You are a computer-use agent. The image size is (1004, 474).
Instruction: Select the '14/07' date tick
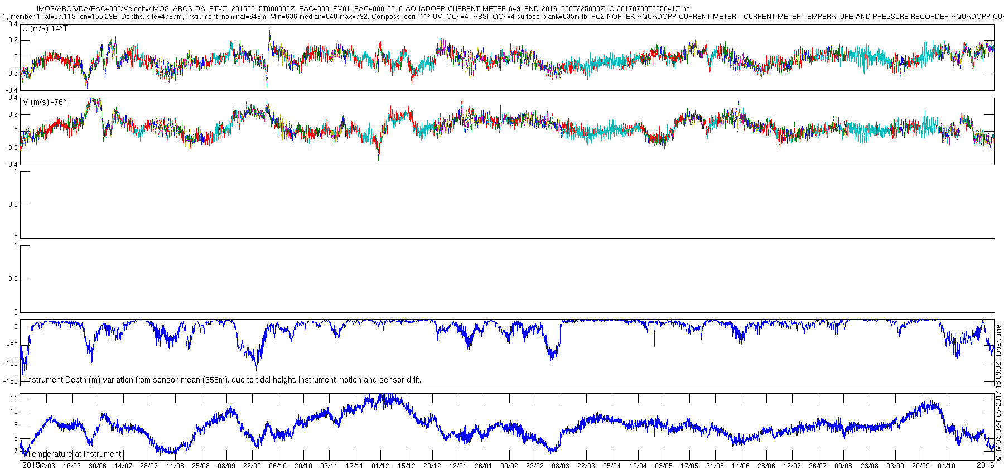[x=123, y=466]
